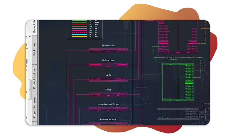Select the Bedroom 1 Closet label
The image size is (225, 135).
tap(108, 120)
